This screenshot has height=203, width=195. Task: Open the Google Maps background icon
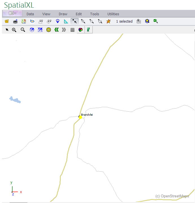coord(24,21)
